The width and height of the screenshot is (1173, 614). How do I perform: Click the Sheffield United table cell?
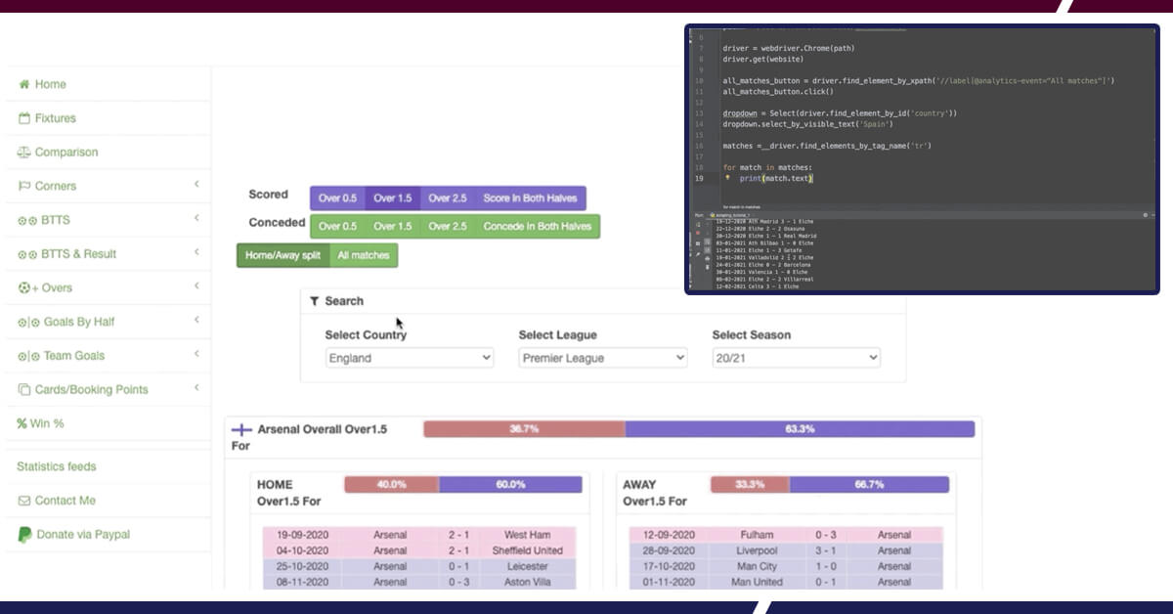528,550
